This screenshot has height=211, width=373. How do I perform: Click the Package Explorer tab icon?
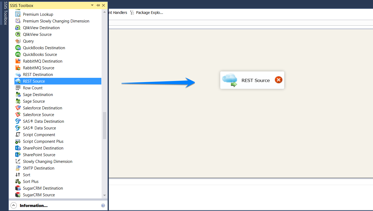point(132,13)
